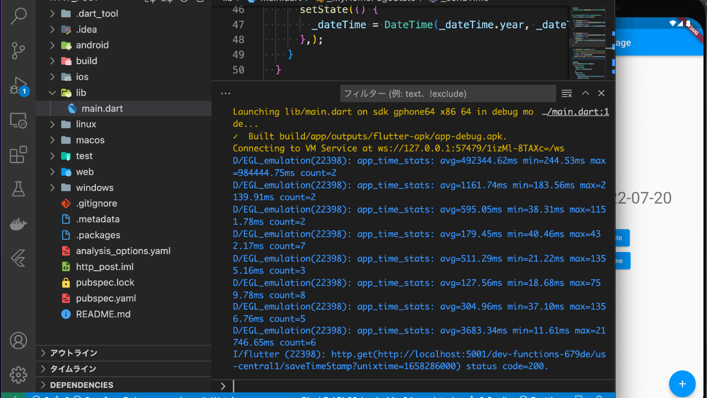Click the 'Launching lib/main.dart' log line
This screenshot has width=707, height=398.
pos(383,118)
